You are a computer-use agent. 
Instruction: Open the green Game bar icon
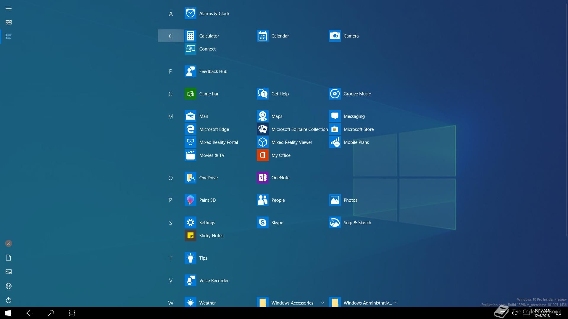(190, 94)
